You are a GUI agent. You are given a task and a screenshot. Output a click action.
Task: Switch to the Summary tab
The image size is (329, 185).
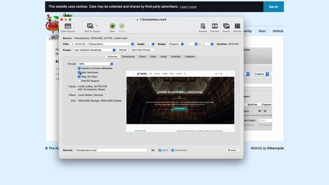pyautogui.click(x=113, y=57)
